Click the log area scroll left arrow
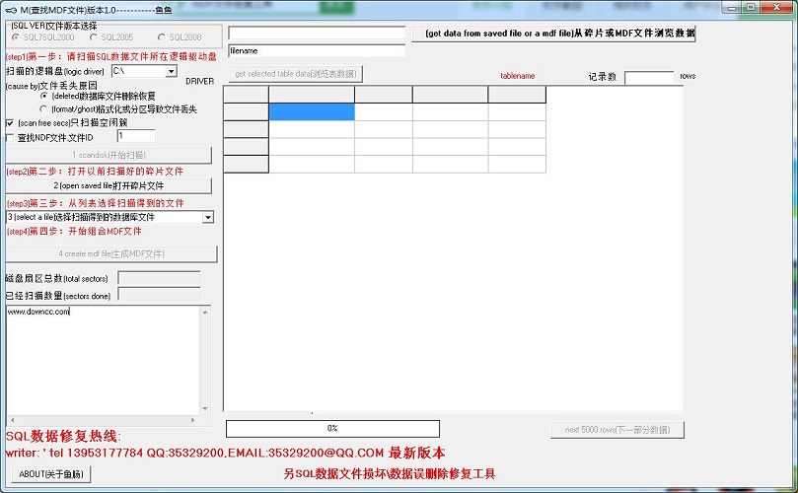The height and width of the screenshot is (493, 798). click(12, 420)
